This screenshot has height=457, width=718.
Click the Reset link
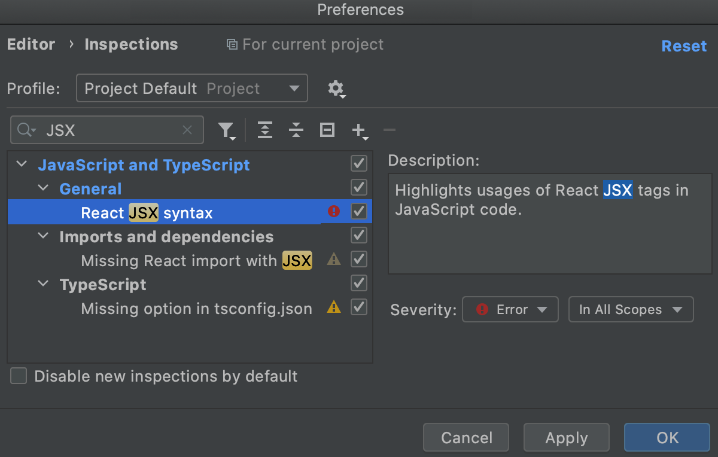point(684,45)
